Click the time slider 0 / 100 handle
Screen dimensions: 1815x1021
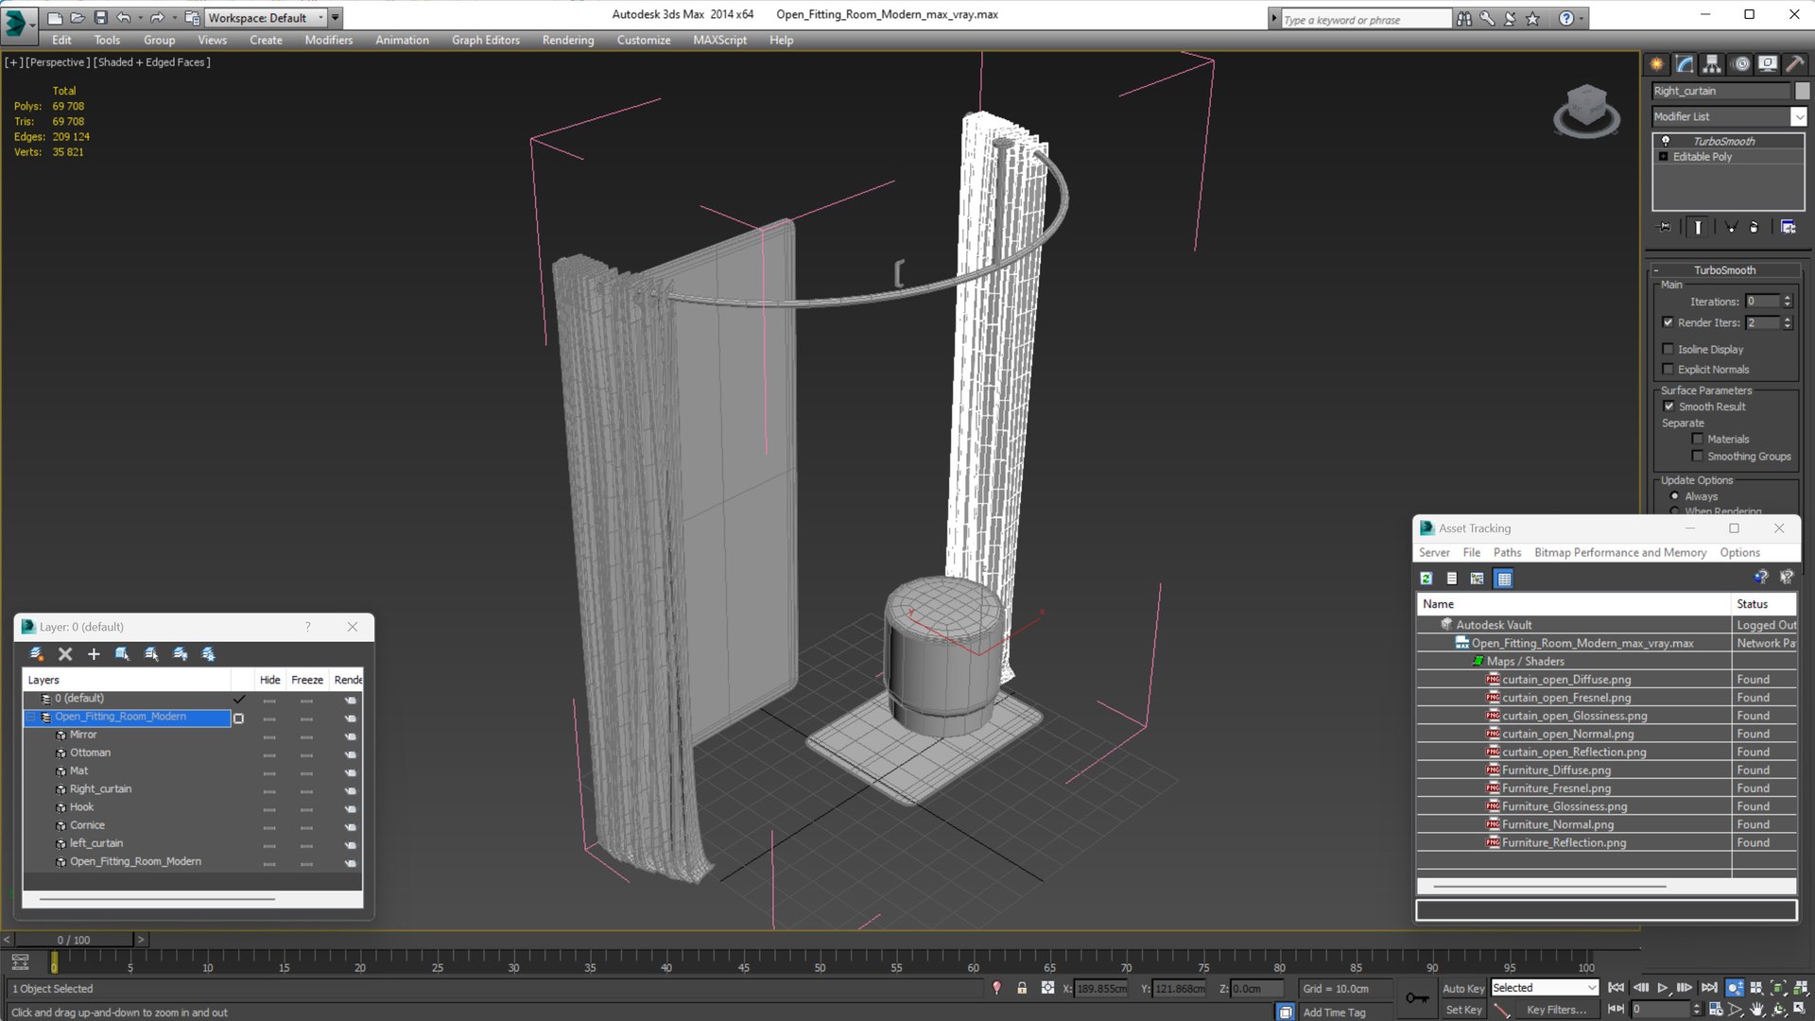coord(74,940)
